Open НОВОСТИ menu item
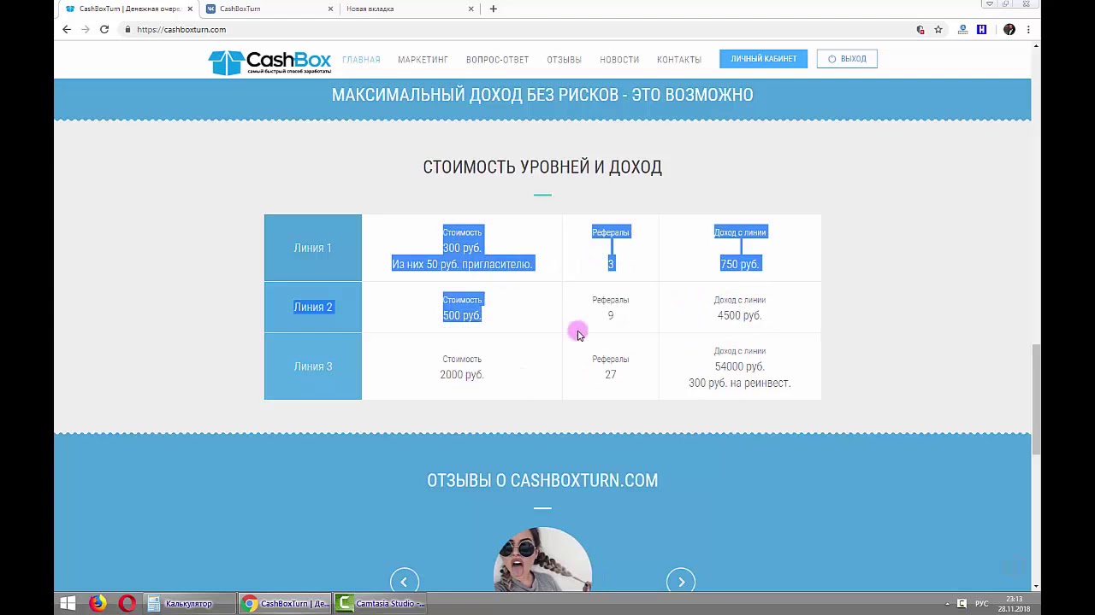The height and width of the screenshot is (615, 1095). [x=619, y=60]
